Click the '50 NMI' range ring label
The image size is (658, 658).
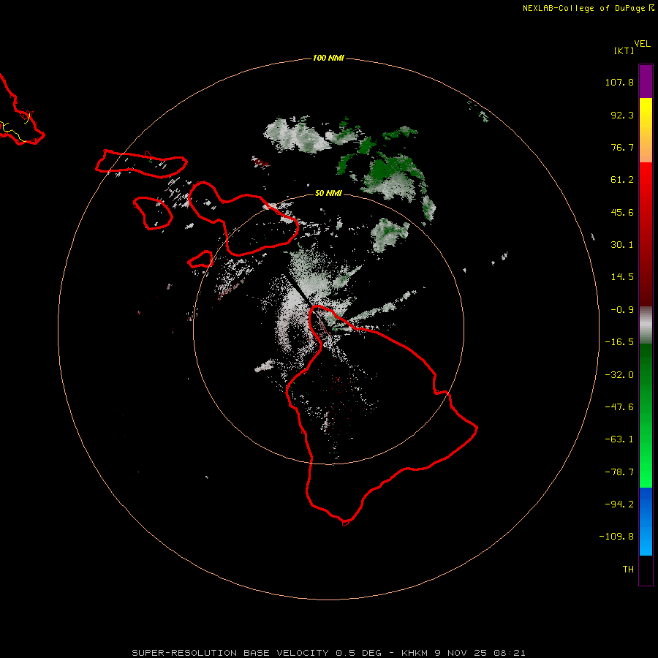coord(328,193)
